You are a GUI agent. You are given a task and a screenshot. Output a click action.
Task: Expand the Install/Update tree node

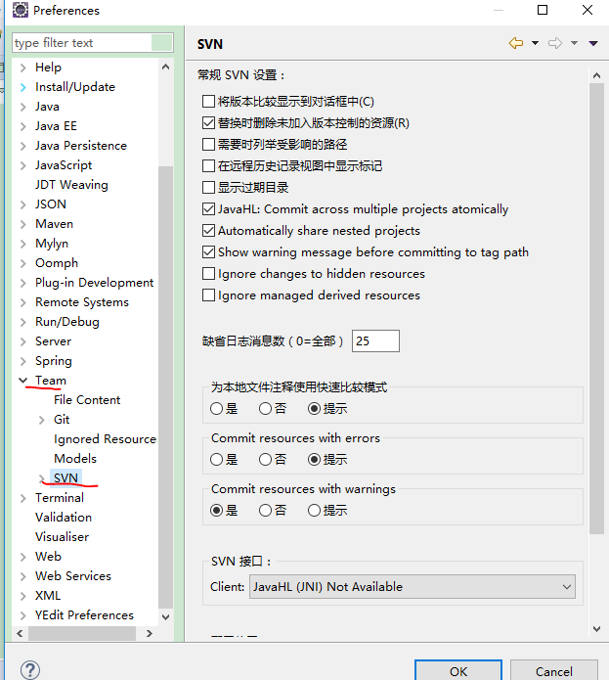click(x=23, y=87)
